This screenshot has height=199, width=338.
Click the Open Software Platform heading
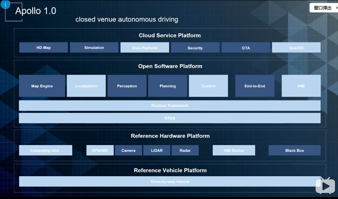(170, 66)
